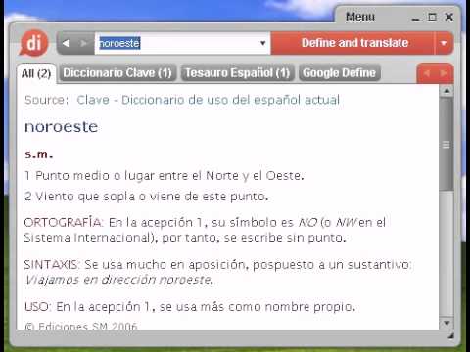Open the search word history dropdown

point(262,43)
